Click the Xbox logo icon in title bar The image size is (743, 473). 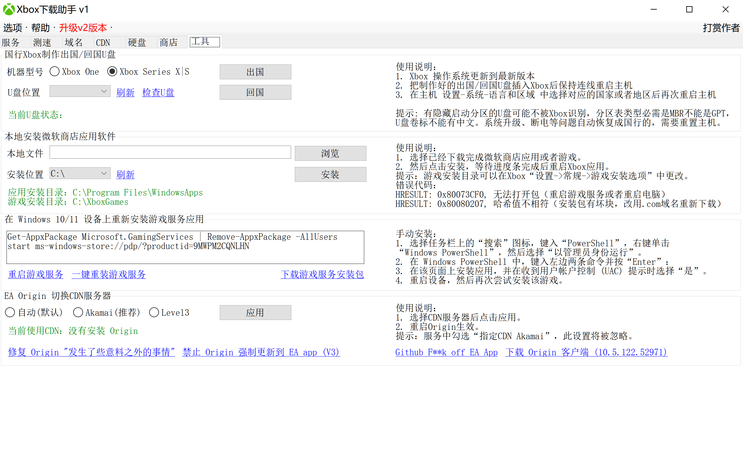tap(9, 9)
